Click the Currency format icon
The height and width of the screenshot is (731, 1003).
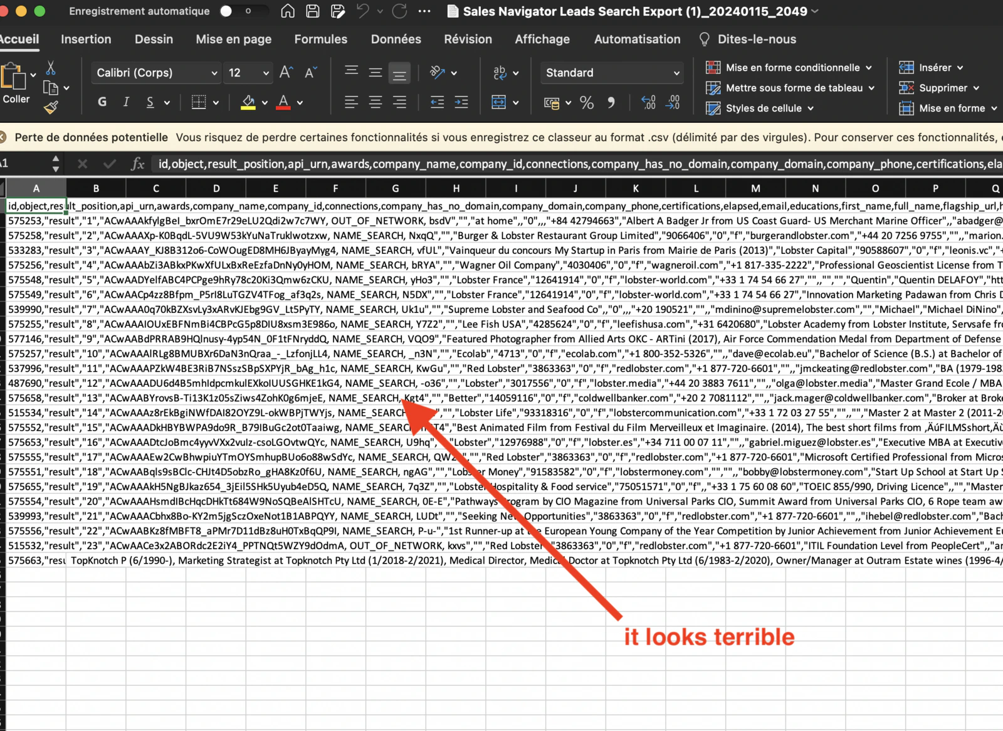pyautogui.click(x=552, y=103)
